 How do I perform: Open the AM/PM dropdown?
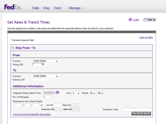(x=101, y=93)
